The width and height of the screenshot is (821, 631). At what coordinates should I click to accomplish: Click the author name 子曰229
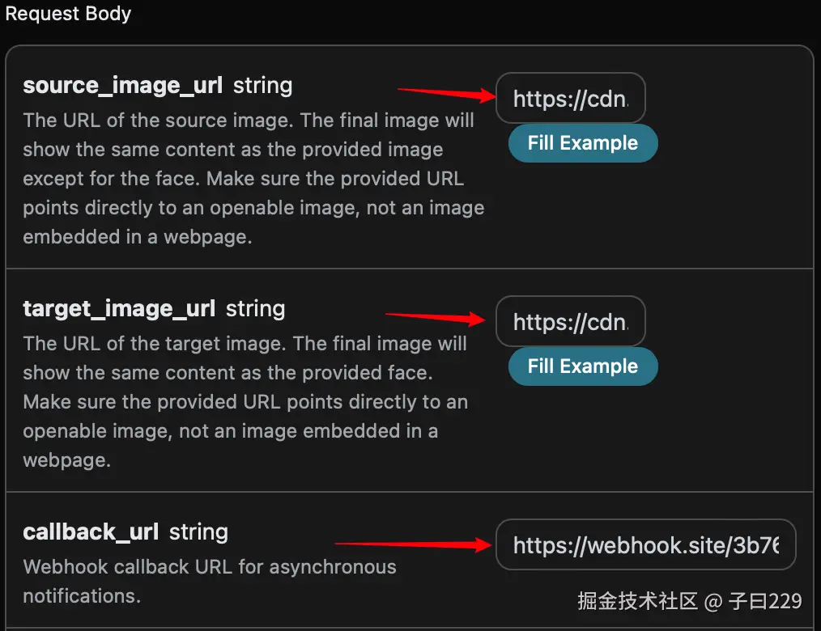pos(765,601)
